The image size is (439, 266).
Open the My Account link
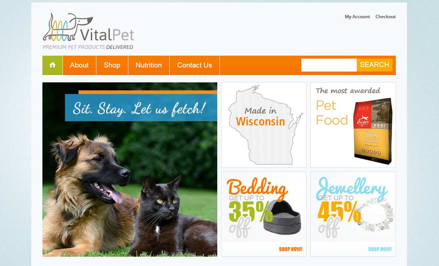click(357, 17)
